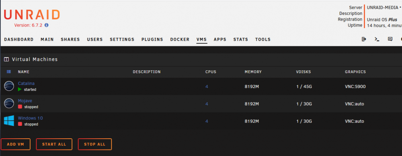Viewport: 402px width, 156px height.
Task: View the Stats tab
Action: (241, 39)
